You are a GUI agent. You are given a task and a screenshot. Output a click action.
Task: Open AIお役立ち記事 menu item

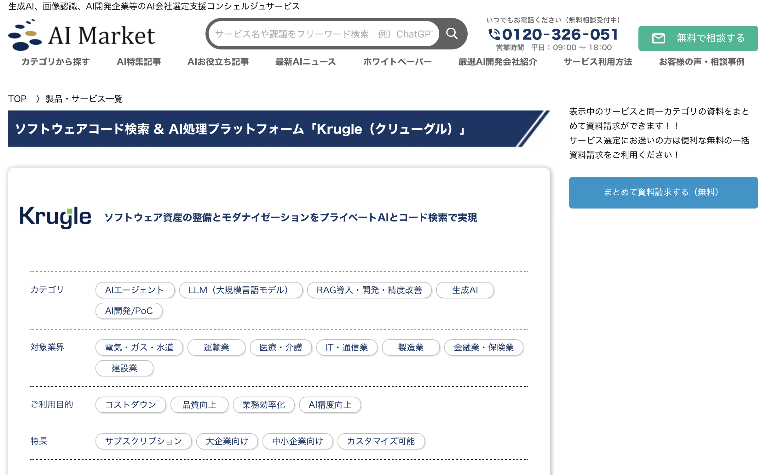click(218, 62)
